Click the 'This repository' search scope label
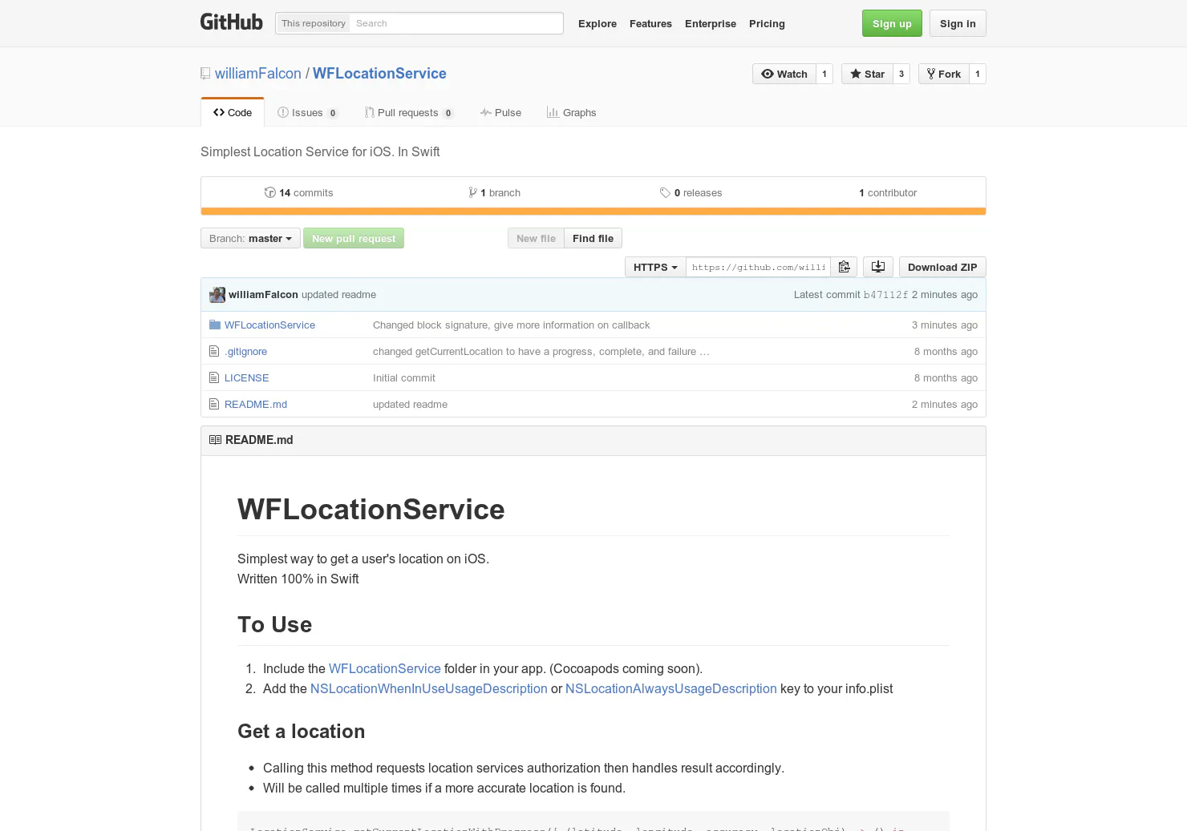The image size is (1187, 831). click(313, 23)
